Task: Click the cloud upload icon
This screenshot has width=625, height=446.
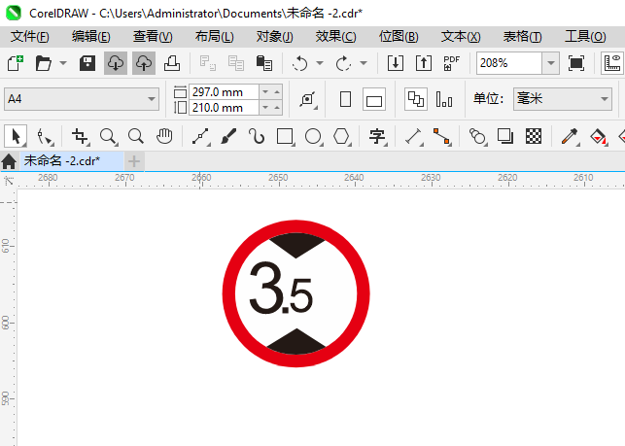Action: [x=144, y=63]
